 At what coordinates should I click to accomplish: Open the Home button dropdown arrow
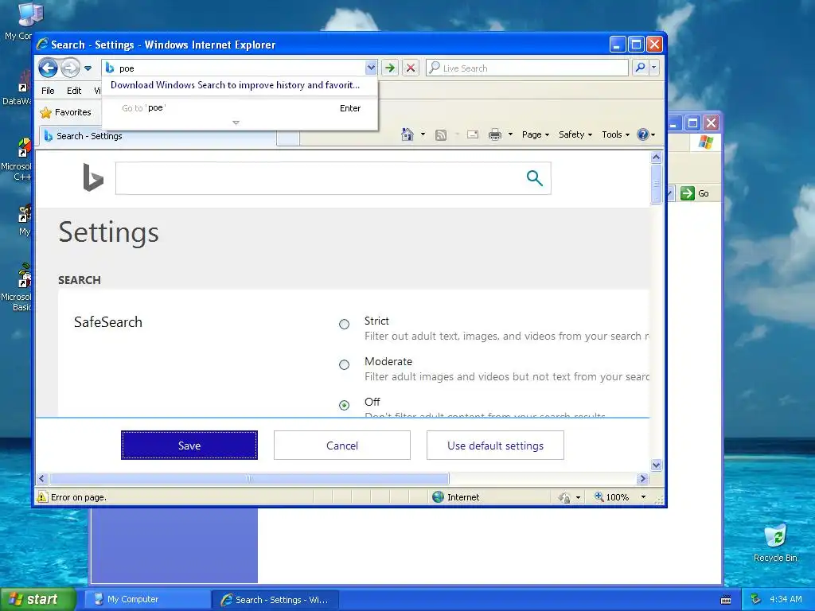423,134
